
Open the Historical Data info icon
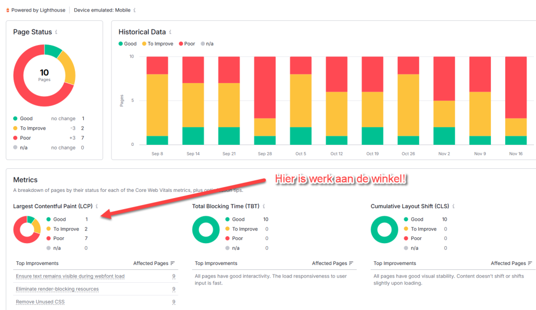[x=170, y=32]
